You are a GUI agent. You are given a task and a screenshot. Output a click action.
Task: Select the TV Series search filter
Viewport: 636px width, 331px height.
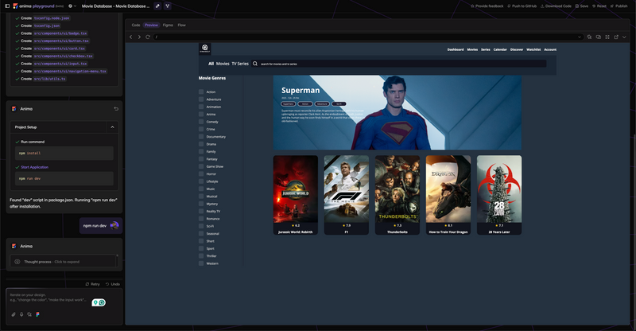click(240, 64)
